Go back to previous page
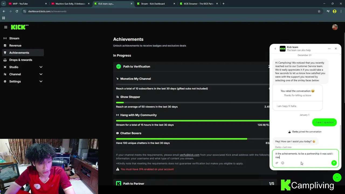Viewport: 345px width, 194px height. 4,11
